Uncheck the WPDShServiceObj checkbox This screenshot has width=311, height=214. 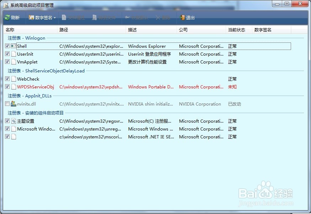[7, 87]
